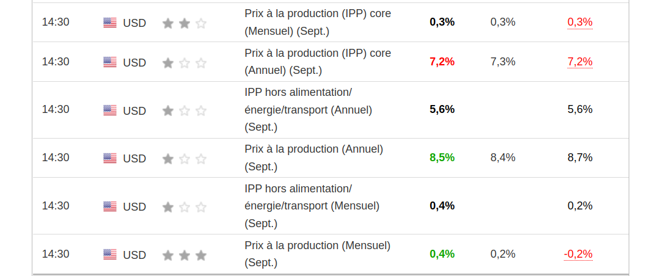Click the three-star importance rating for Prix à la production (Mensuel)
658x276 pixels.
(x=185, y=255)
